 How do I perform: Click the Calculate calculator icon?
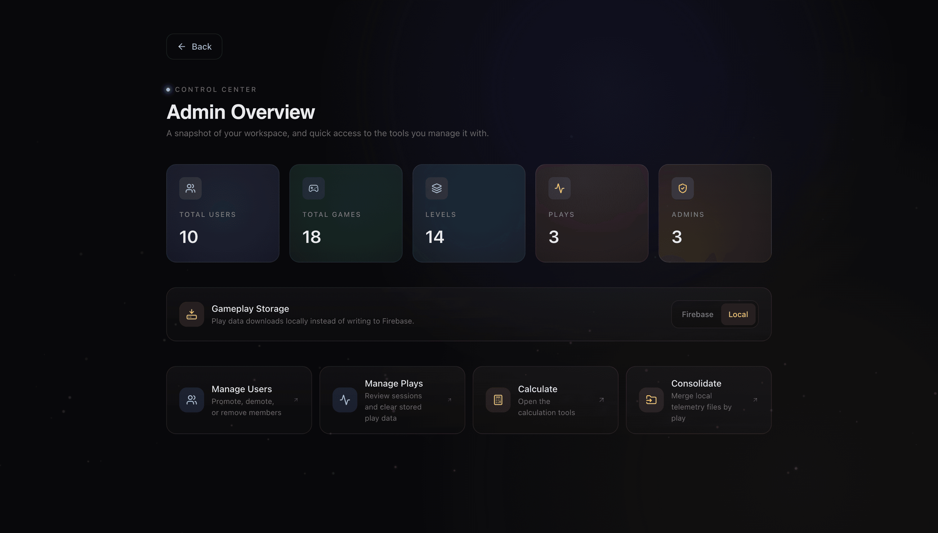pos(498,400)
